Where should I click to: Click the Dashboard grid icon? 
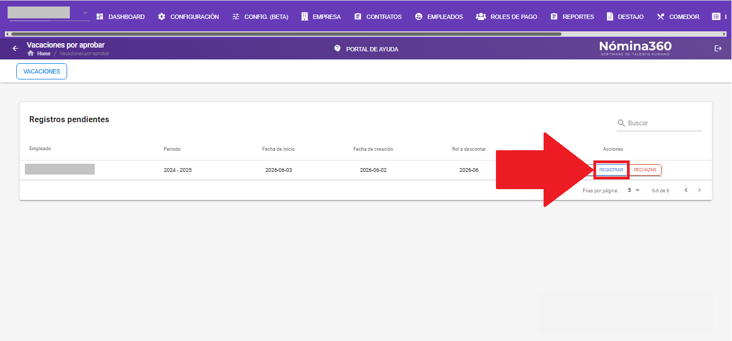coord(100,17)
